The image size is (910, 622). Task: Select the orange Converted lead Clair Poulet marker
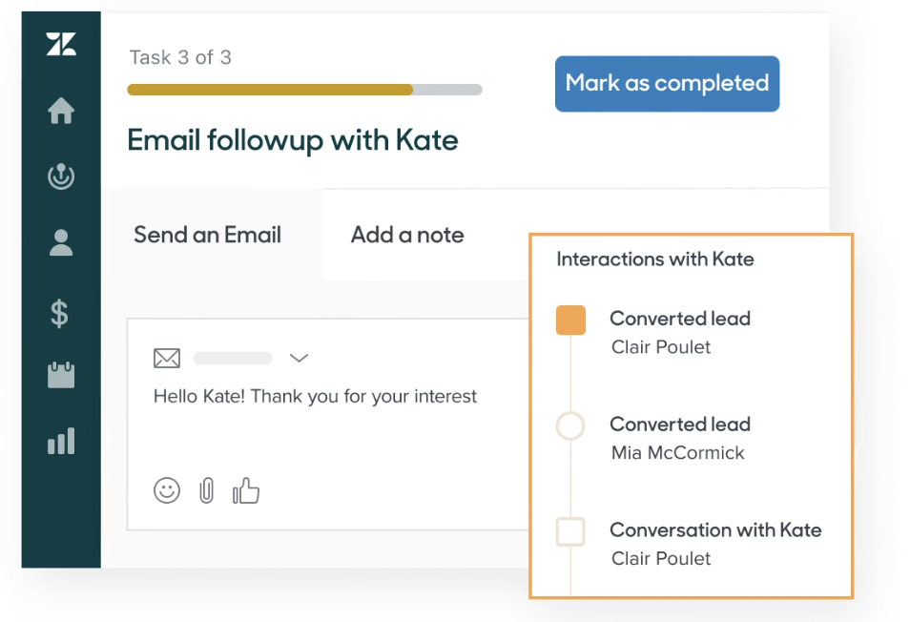(x=570, y=321)
